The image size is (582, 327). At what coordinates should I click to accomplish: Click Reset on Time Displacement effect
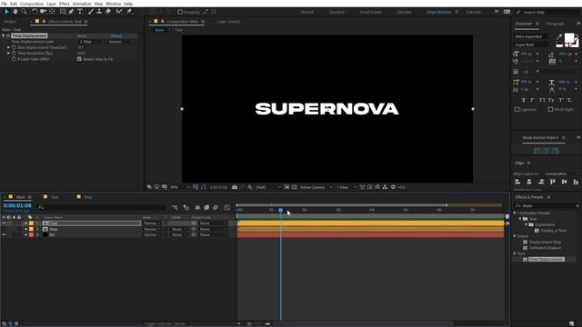coord(82,36)
